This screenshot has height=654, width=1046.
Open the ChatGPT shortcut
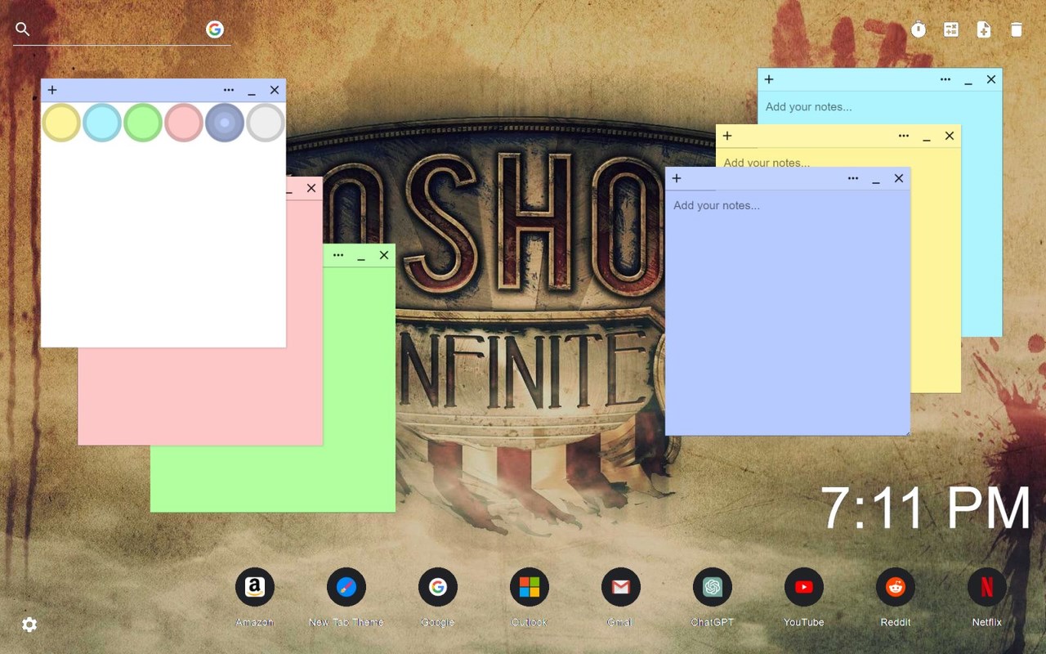click(x=713, y=587)
